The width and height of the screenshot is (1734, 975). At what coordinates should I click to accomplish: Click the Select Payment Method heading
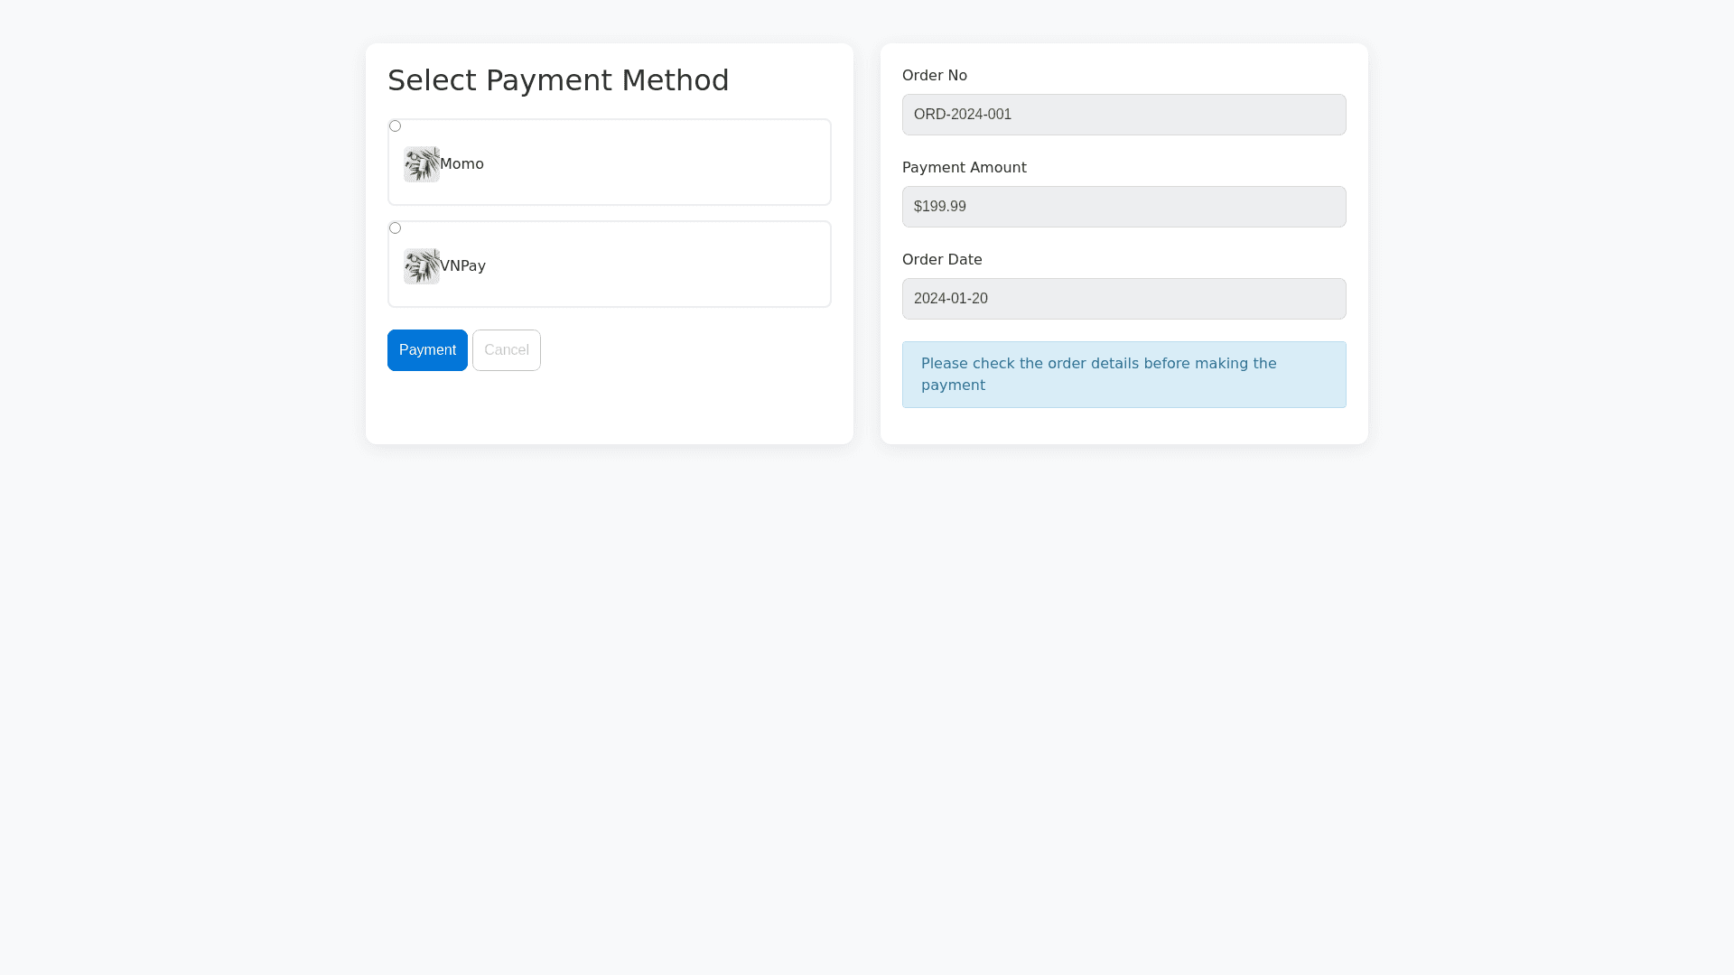(558, 80)
